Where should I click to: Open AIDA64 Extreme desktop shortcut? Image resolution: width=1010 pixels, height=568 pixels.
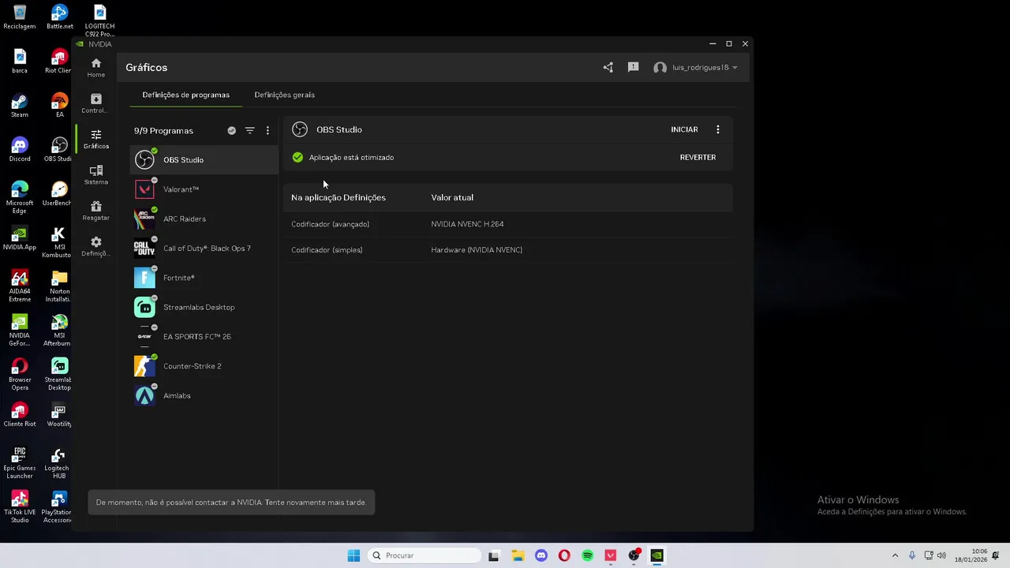[20, 286]
